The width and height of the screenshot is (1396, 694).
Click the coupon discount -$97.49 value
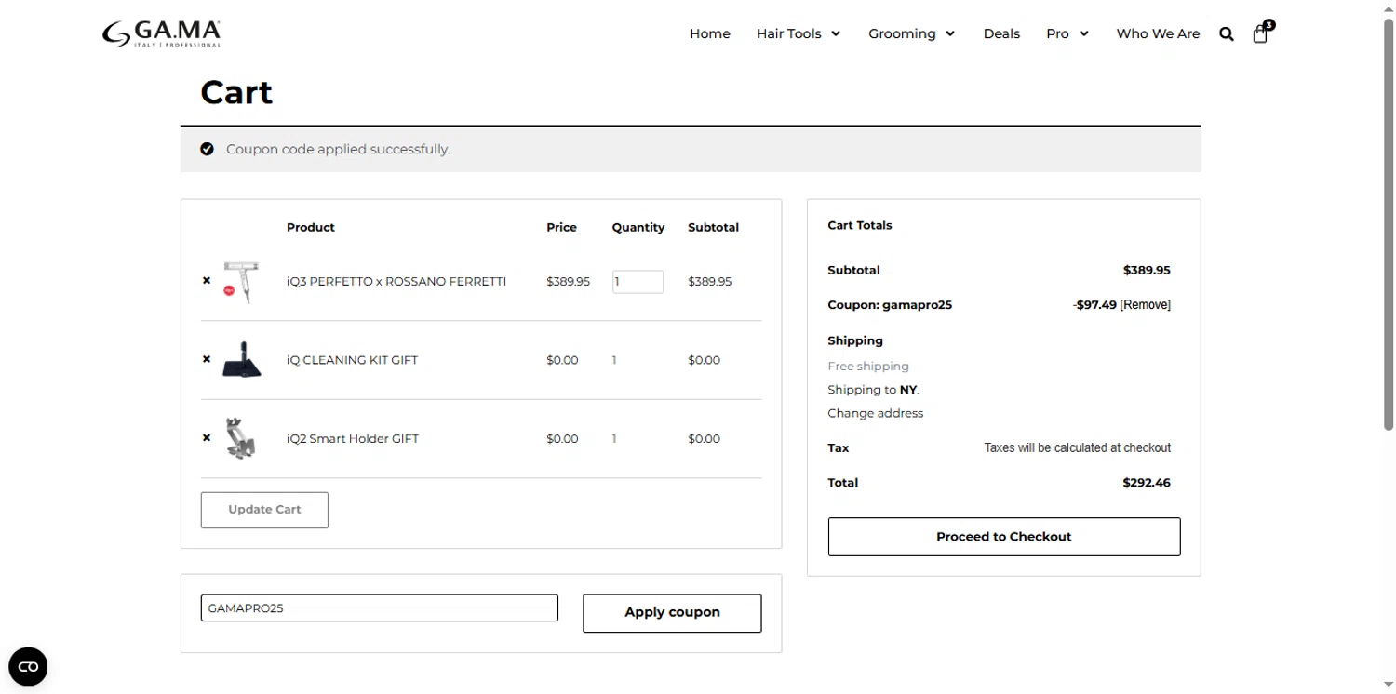pos(1094,305)
